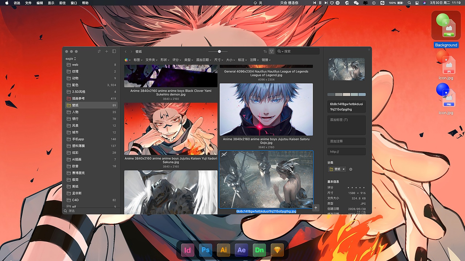Select the Satoru Gojo image thumbnail
The height and width of the screenshot is (261, 465).
pyautogui.click(x=266, y=109)
